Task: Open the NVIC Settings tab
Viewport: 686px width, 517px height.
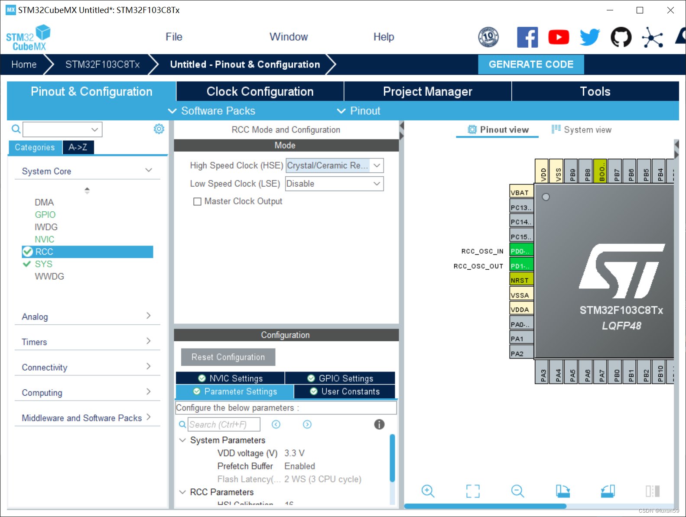Action: pos(231,378)
